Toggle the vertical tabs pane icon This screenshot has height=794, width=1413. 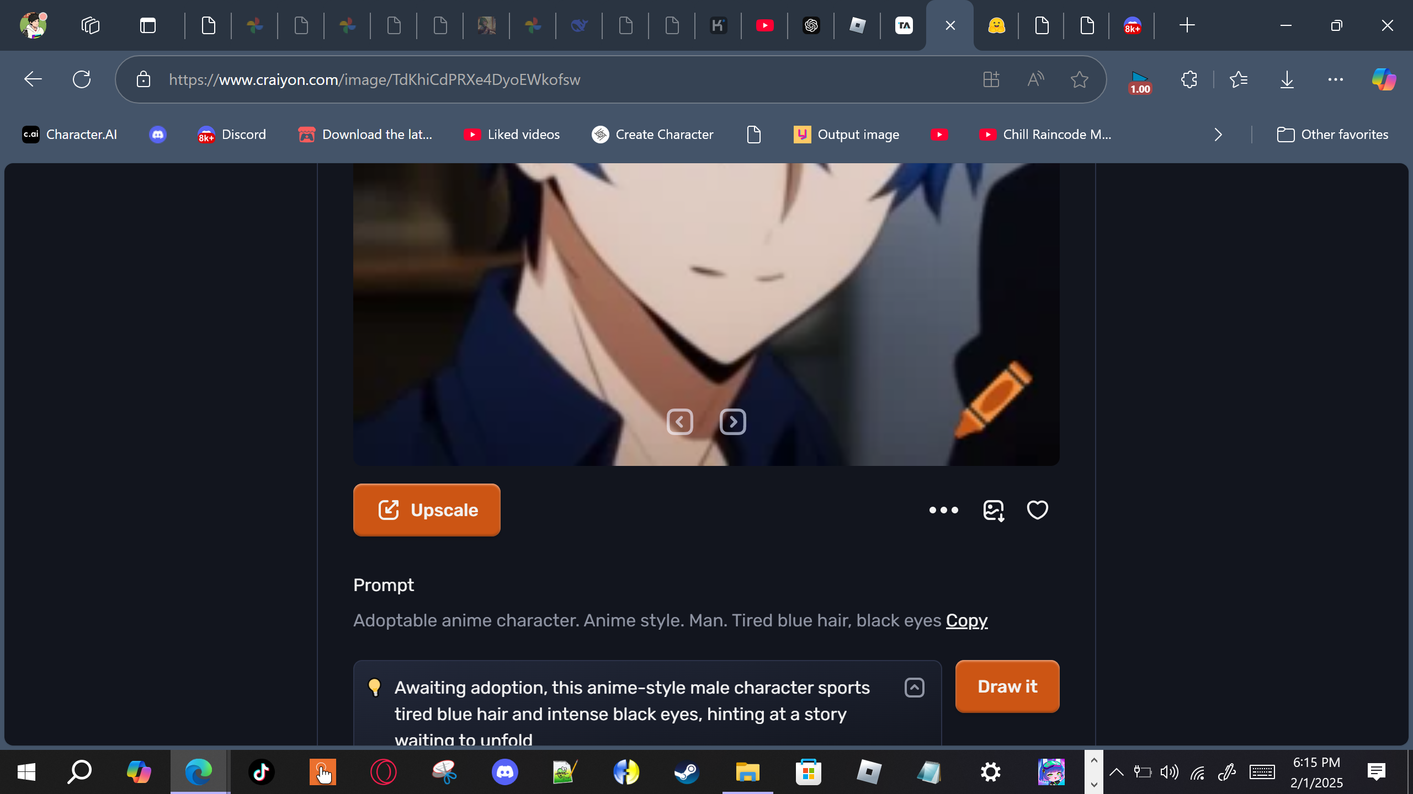(148, 25)
